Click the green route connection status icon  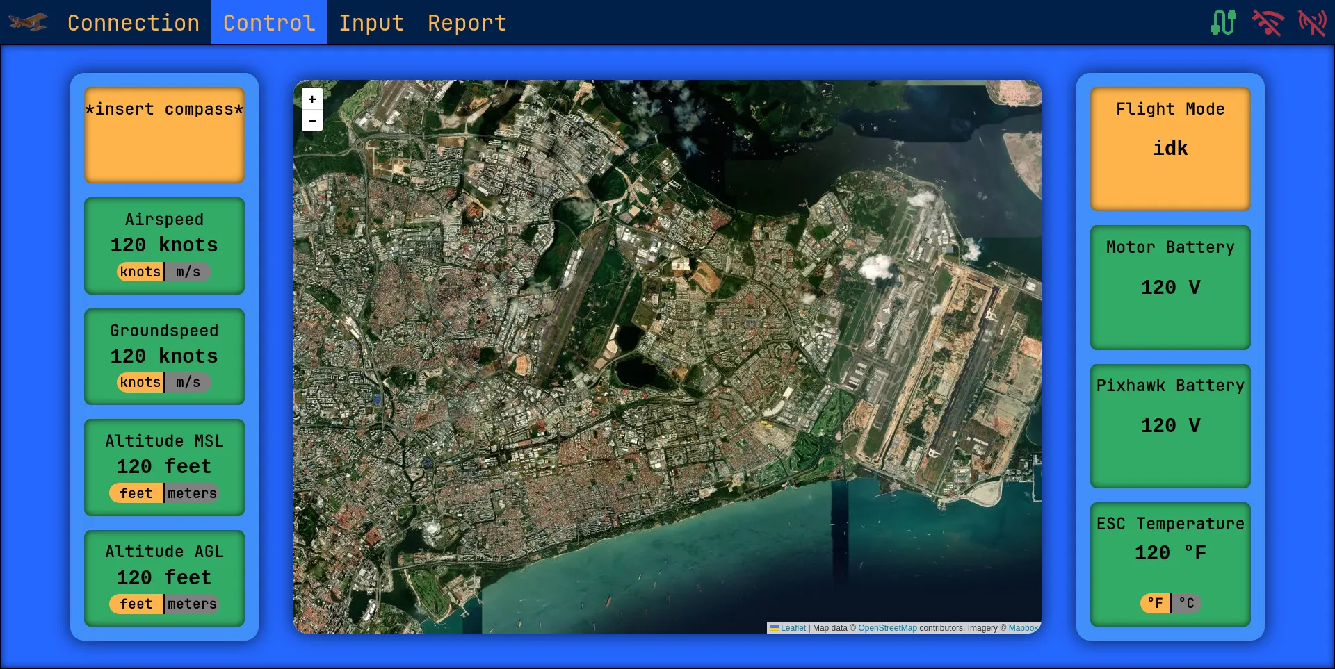tap(1223, 22)
